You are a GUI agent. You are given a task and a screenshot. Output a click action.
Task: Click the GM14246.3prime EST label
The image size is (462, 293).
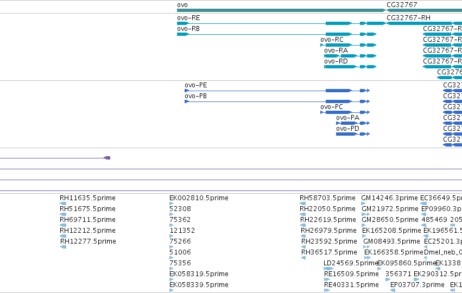(389, 198)
